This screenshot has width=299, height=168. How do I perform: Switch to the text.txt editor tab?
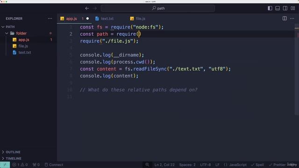point(107,19)
